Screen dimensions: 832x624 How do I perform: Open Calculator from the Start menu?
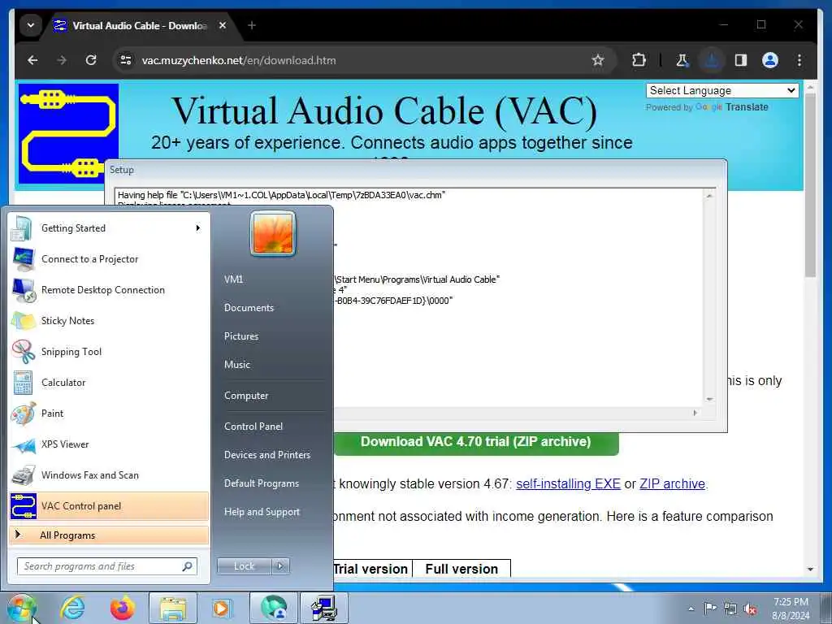point(109,383)
